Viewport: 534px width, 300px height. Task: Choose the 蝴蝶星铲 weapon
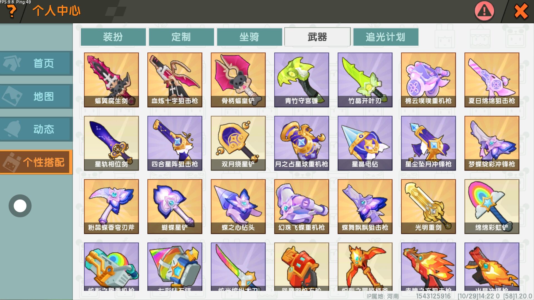pos(175,206)
